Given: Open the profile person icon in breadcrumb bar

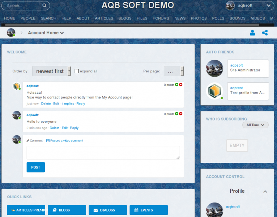Looking at the screenshot, I should click(x=252, y=33).
